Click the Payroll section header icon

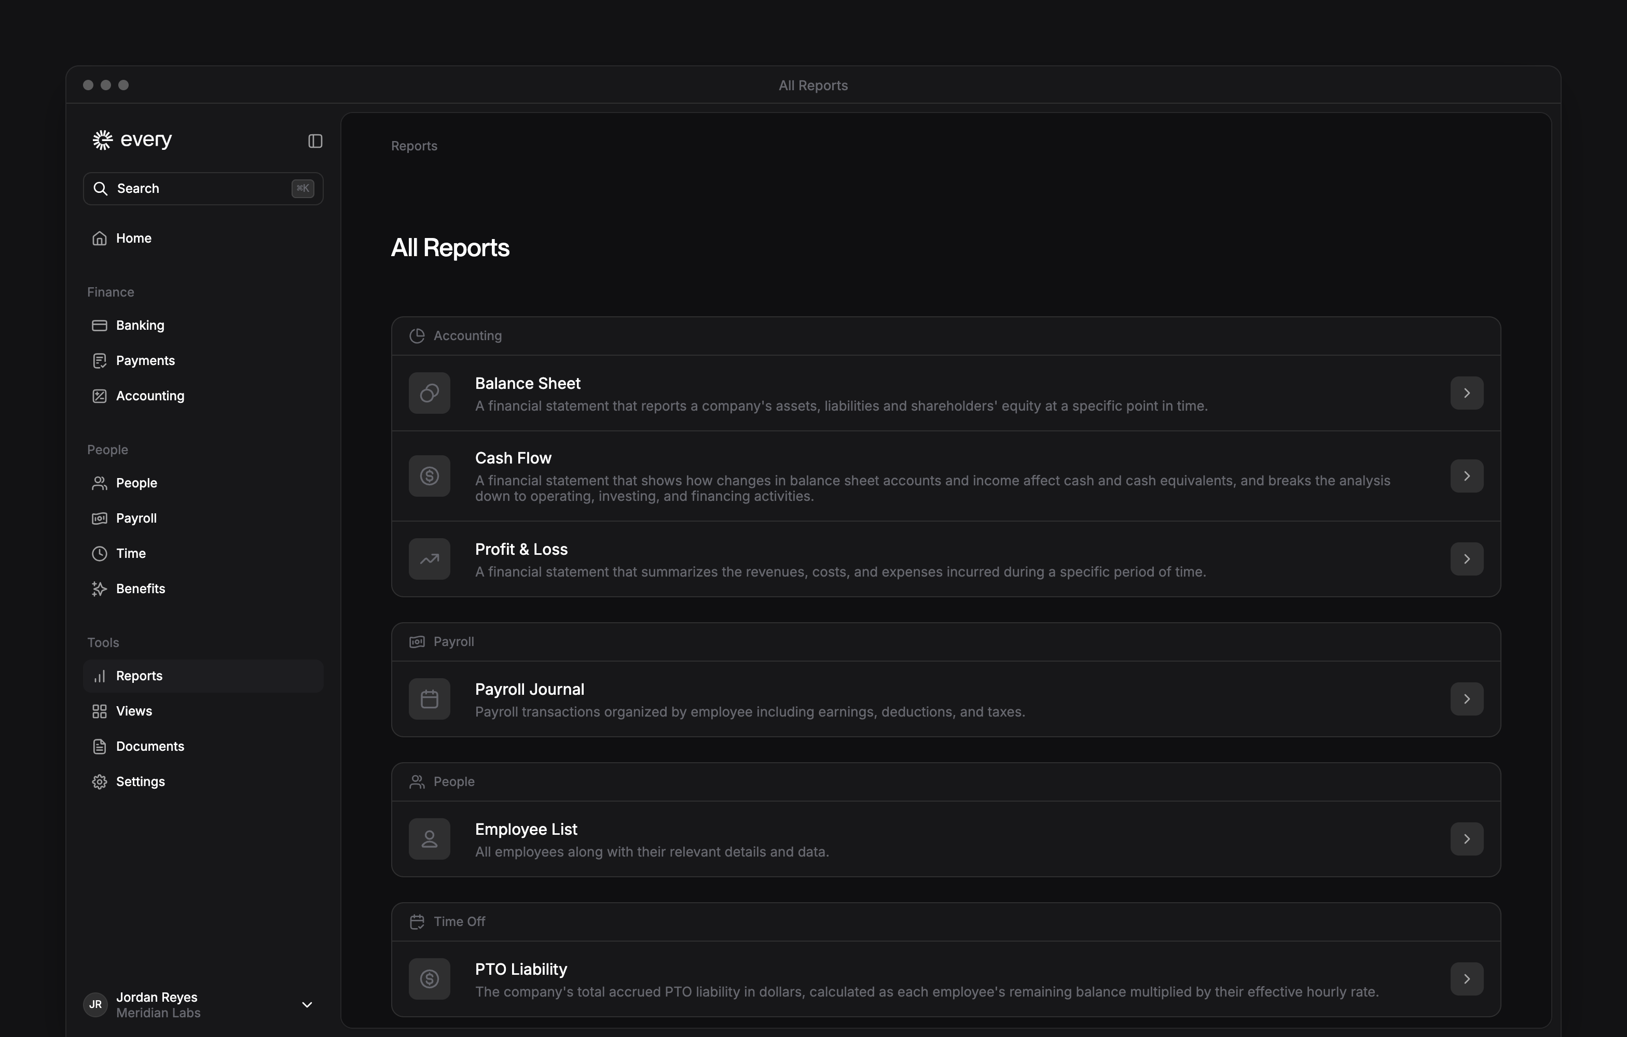417,641
